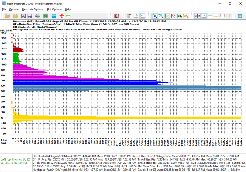
Task: Click the red four-way arrows icon
Action: [x=62, y=16]
